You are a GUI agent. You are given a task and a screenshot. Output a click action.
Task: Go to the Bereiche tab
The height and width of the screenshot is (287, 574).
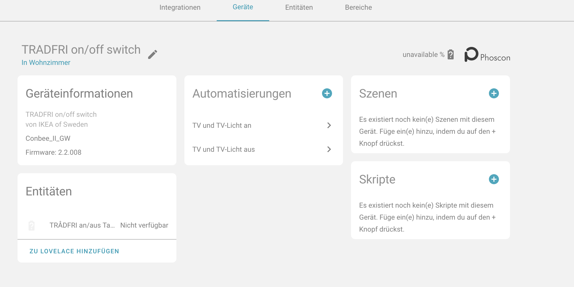358,7
